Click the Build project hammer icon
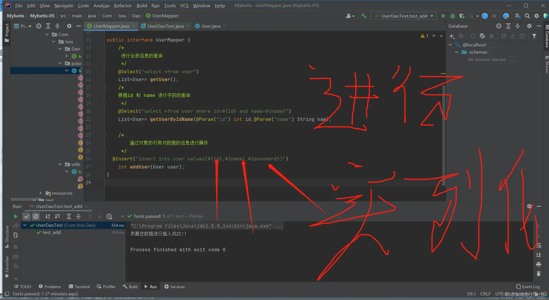Screen dimensions: 549x300 [364, 16]
